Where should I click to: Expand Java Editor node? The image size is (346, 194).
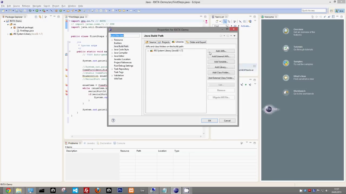pyautogui.click(x=112, y=56)
